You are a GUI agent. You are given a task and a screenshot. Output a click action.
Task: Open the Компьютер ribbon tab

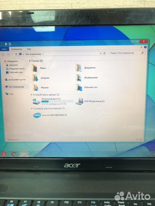[x=16, y=49]
